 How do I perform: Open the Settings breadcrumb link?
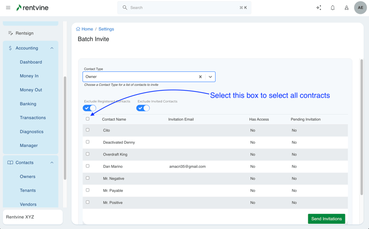click(x=106, y=29)
